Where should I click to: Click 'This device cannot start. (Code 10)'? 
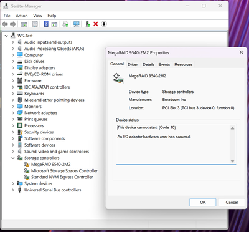146,127
